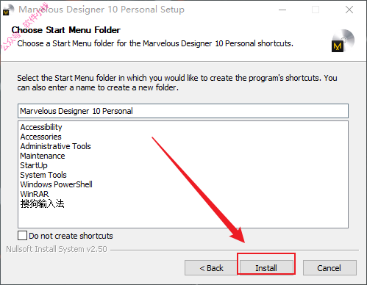Close the setup window
The image size is (367, 285).
pos(349,10)
